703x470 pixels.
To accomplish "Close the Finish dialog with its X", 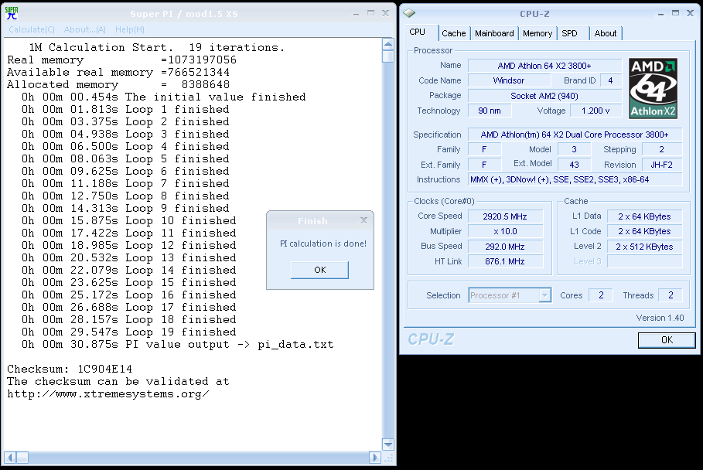I will click(363, 220).
